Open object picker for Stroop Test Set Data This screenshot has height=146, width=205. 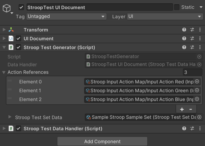[x=199, y=117]
